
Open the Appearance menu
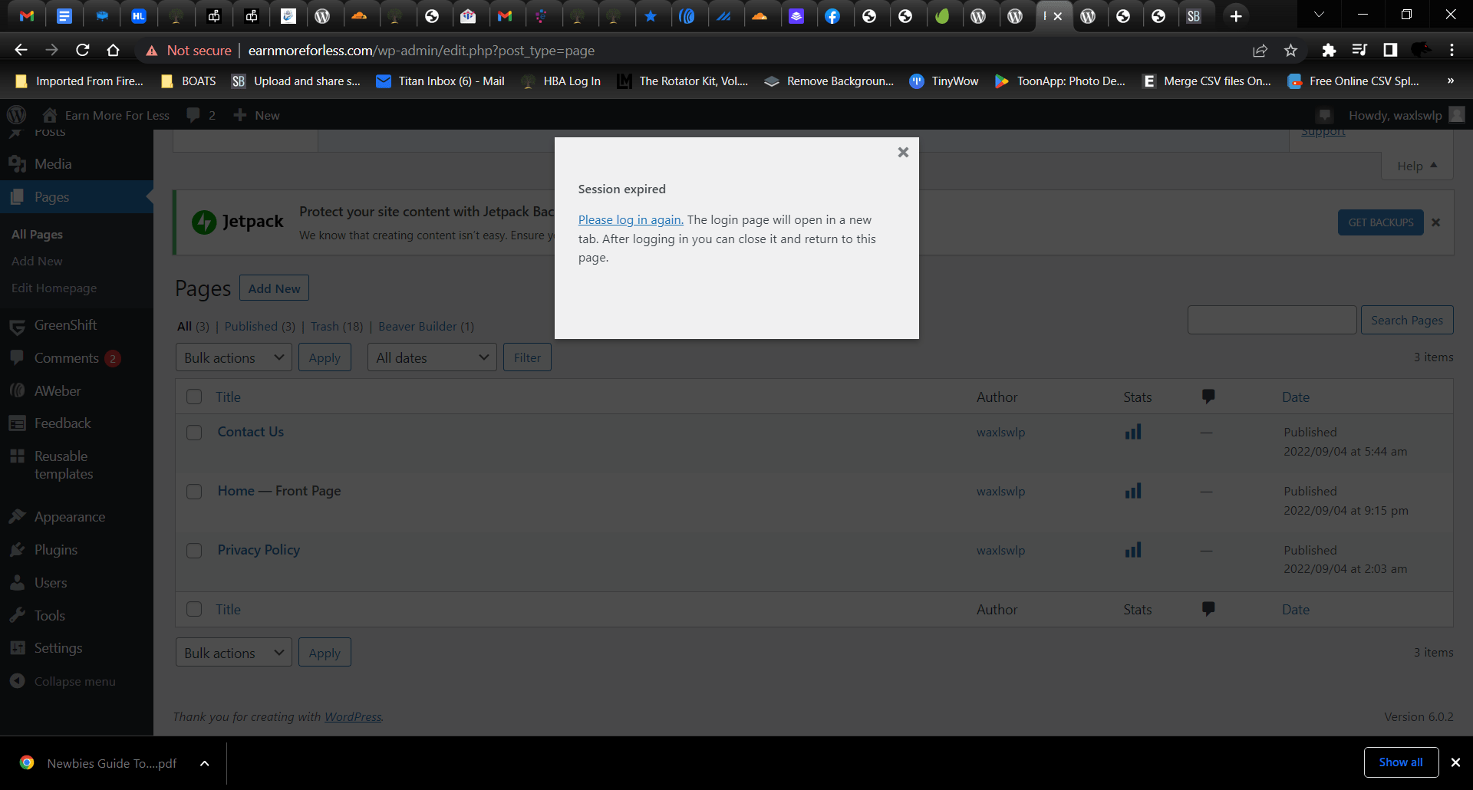[x=70, y=516]
